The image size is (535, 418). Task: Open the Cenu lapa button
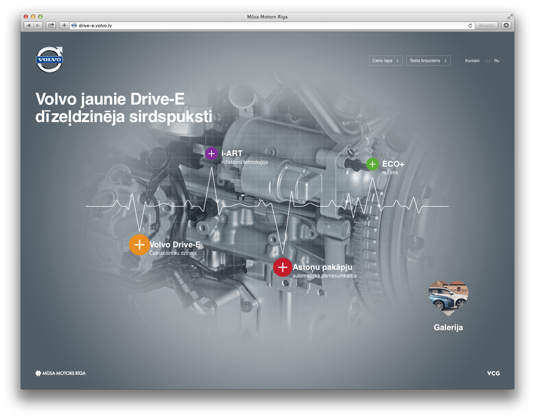click(386, 61)
